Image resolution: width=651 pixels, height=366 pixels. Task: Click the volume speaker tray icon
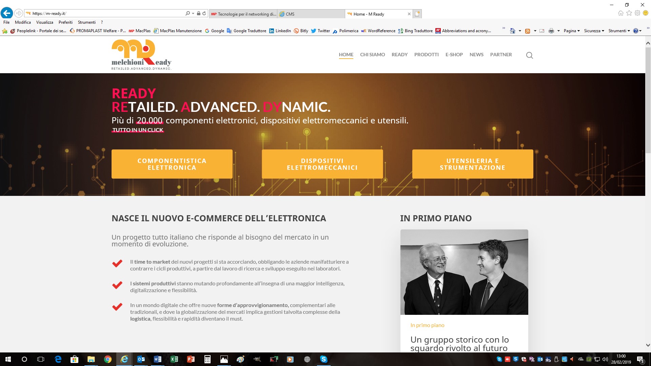[605, 359]
